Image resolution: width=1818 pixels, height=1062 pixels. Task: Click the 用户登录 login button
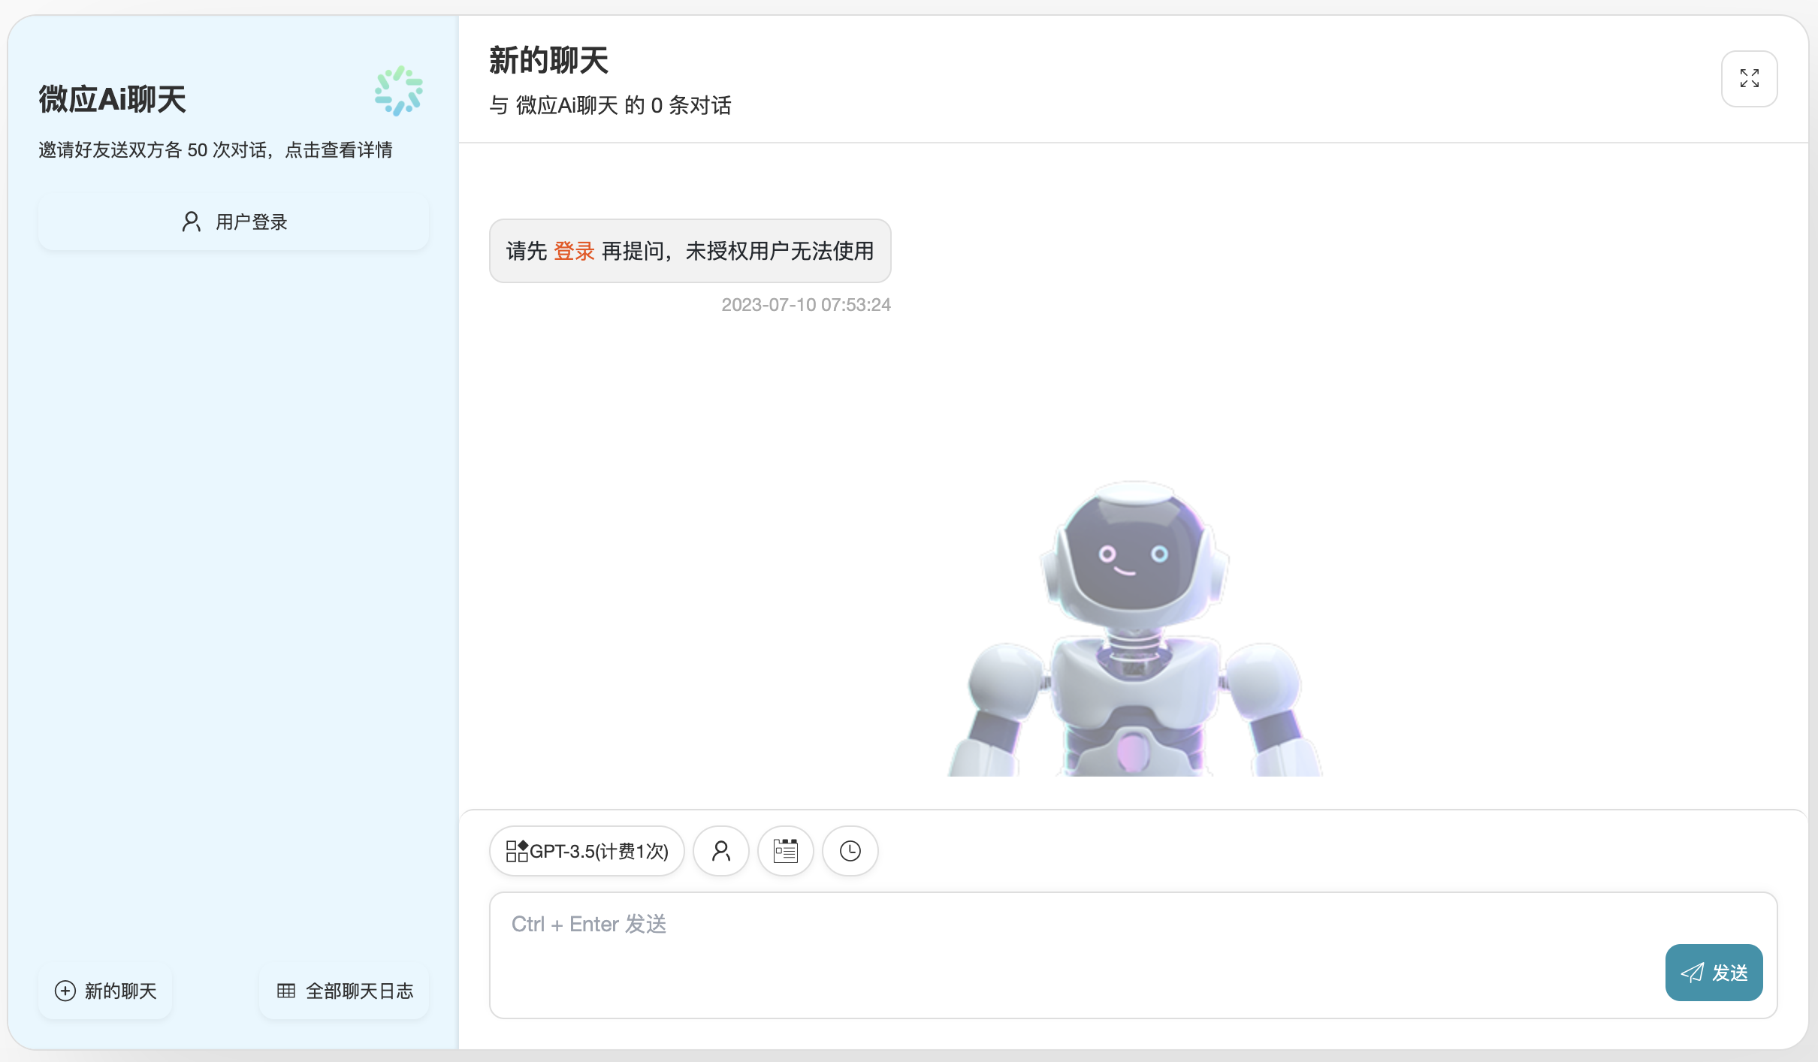tap(233, 221)
